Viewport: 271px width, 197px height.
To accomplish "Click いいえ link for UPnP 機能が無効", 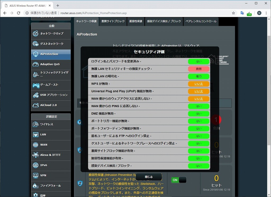I will point(198,91).
